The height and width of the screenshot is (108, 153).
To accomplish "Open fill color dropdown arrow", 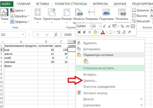I will [99, 32].
